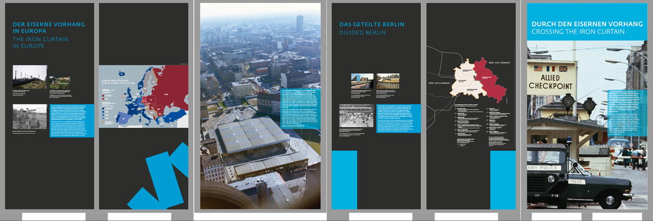Click the heading 'DER EISERNE VORHANG IN EUROPA'

point(49,28)
